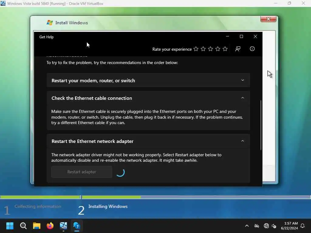Click the Installing Windows progress bar
The width and height of the screenshot is (311, 233).
[x=196, y=197]
